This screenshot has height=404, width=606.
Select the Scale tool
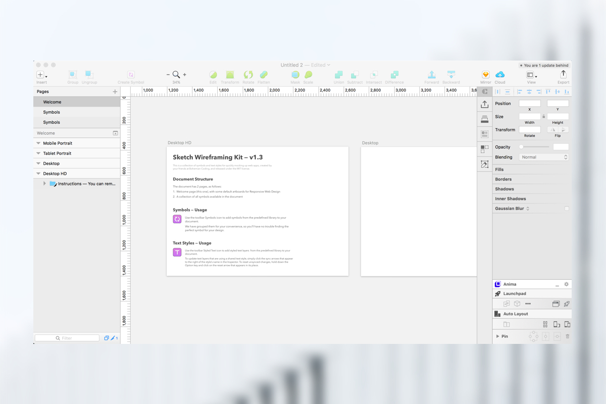coord(308,75)
